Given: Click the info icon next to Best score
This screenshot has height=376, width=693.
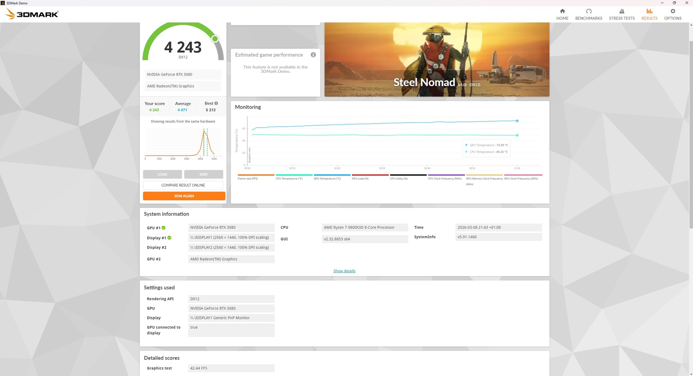Looking at the screenshot, I should pos(216,103).
